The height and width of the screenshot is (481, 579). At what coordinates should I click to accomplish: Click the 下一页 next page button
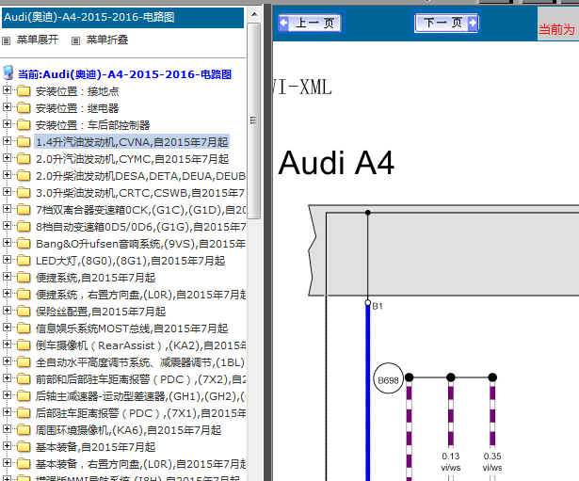tap(446, 23)
